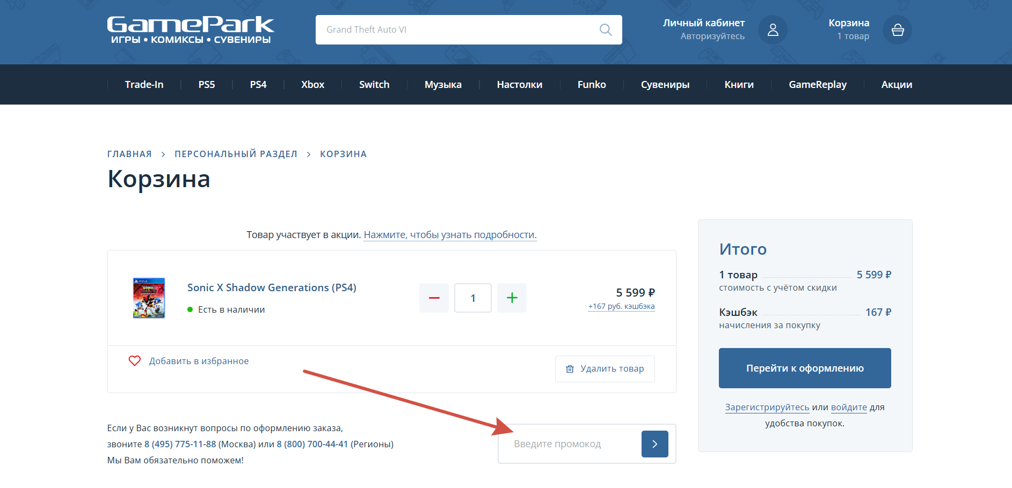Click the 5 599 ₽ item price
Viewport: 1012px width, 488px height.
click(x=636, y=292)
